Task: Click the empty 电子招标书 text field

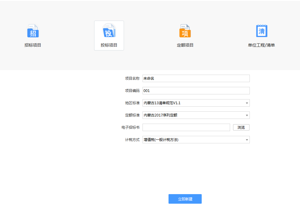Action: [x=186, y=127]
